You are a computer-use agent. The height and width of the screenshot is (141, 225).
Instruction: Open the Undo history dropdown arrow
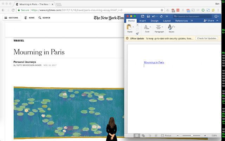click(157, 16)
